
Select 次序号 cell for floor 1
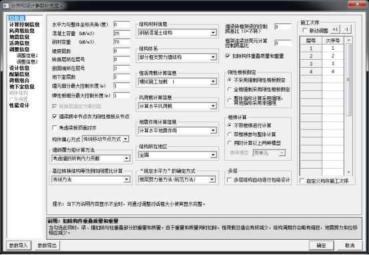tap(333, 48)
